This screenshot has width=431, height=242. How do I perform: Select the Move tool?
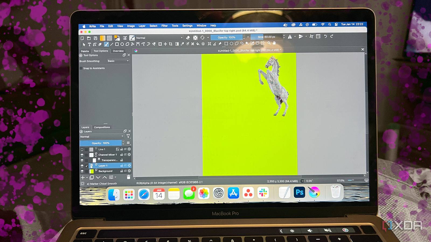click(x=165, y=44)
